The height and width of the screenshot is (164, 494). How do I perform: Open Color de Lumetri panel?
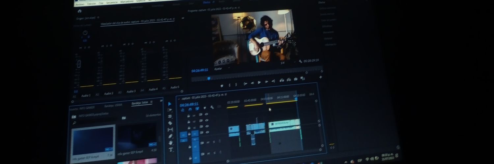[328, 20]
